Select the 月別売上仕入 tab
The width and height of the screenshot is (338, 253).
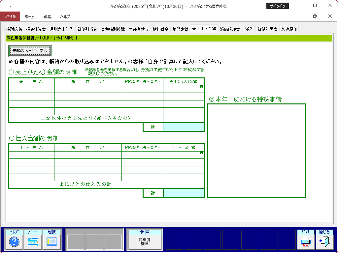pos(62,29)
